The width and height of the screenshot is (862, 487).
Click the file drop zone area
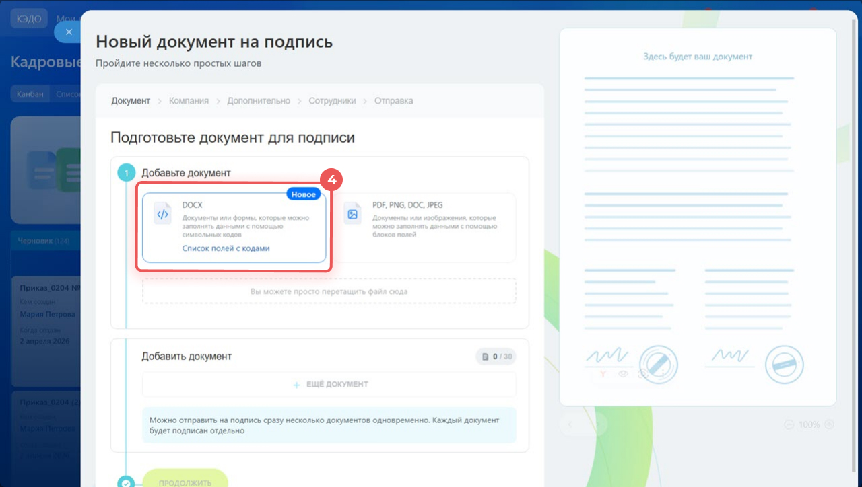(x=329, y=292)
